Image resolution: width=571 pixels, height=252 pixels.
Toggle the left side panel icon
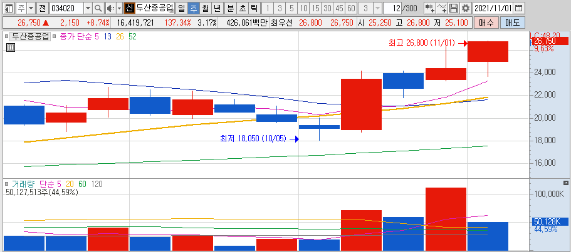pos(9,8)
